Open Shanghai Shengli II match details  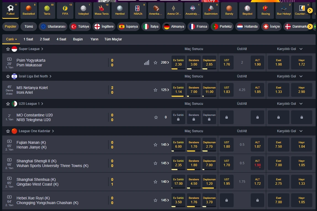tap(52, 163)
